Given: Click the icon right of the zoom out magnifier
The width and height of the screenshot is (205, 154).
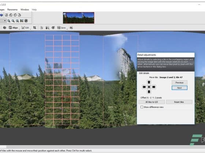Looking at the screenshot, I should pos(18,21).
